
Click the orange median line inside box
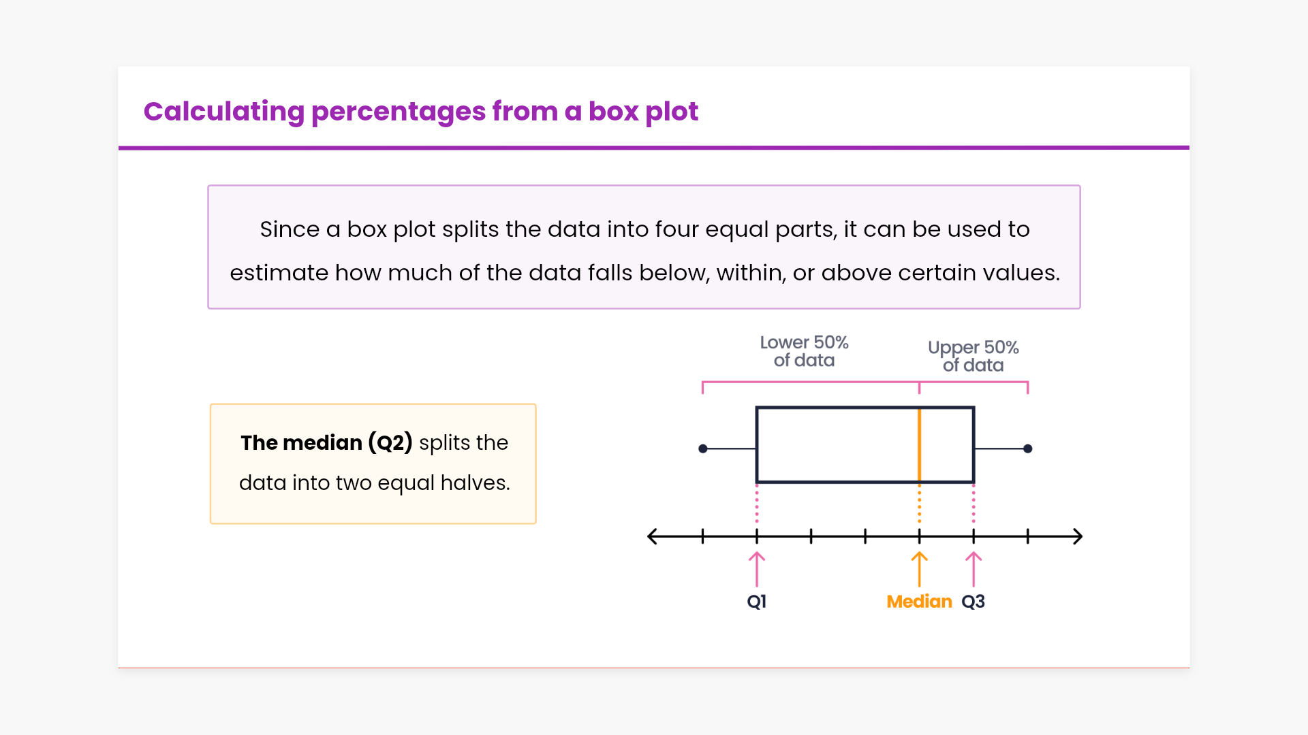tap(920, 445)
